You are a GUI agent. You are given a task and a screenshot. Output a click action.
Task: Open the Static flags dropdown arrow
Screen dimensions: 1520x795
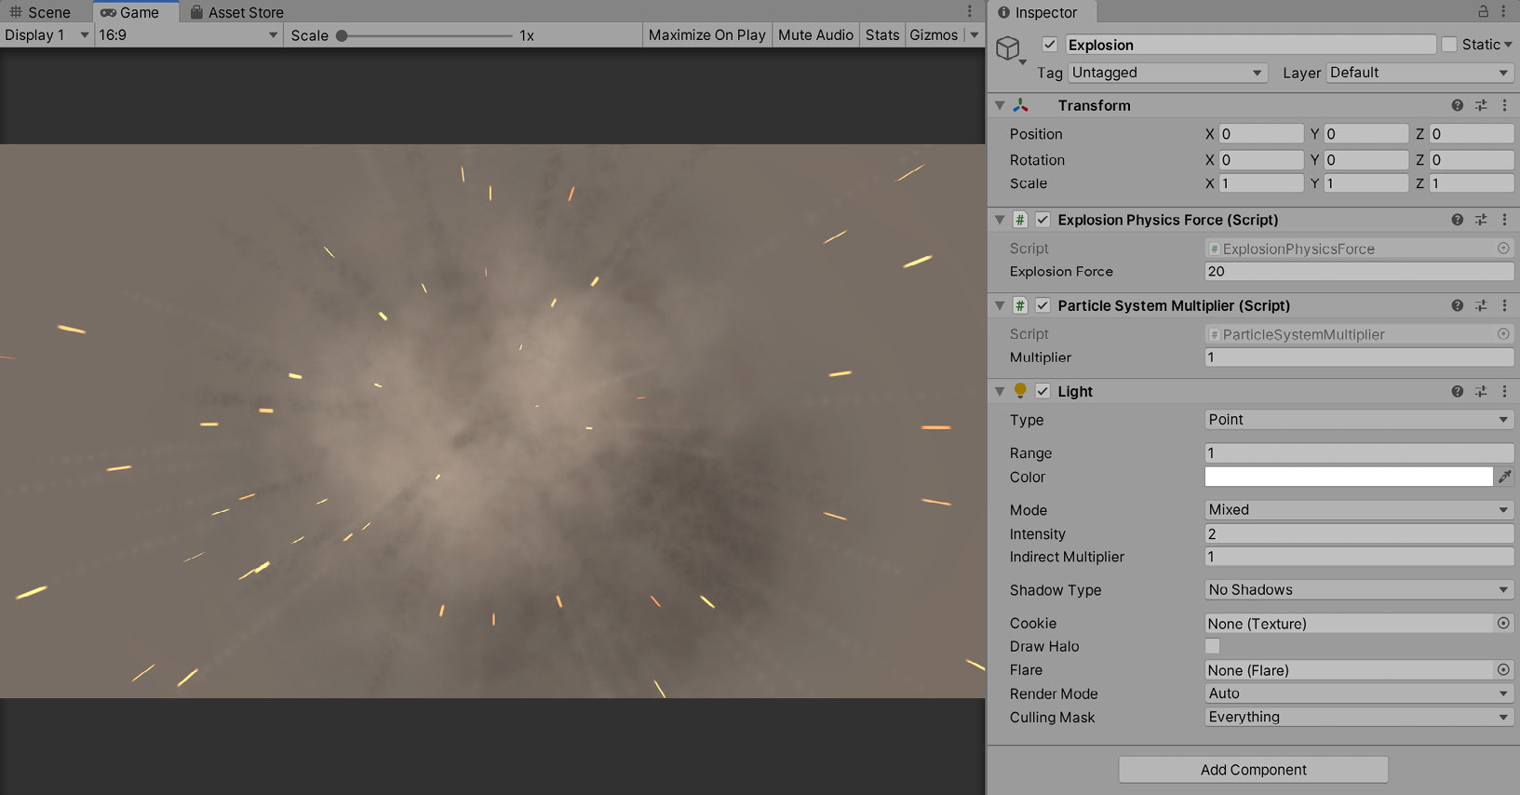pyautogui.click(x=1508, y=45)
